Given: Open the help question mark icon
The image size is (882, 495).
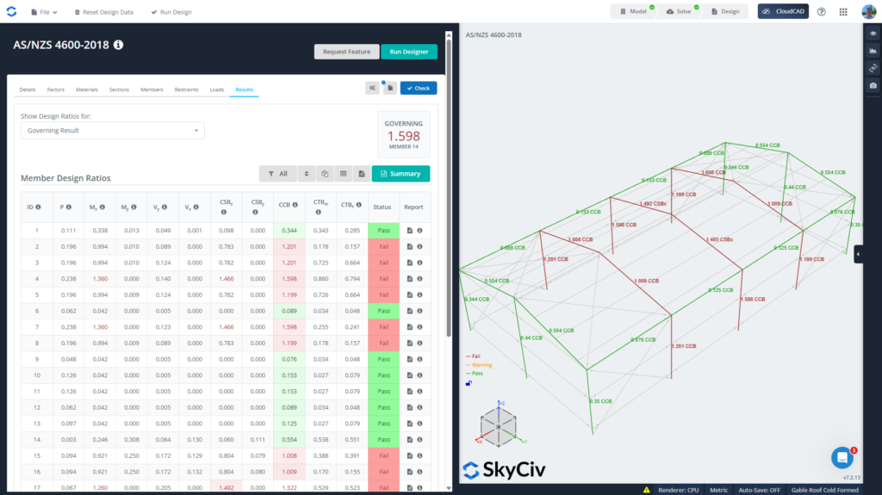Looking at the screenshot, I should (821, 12).
